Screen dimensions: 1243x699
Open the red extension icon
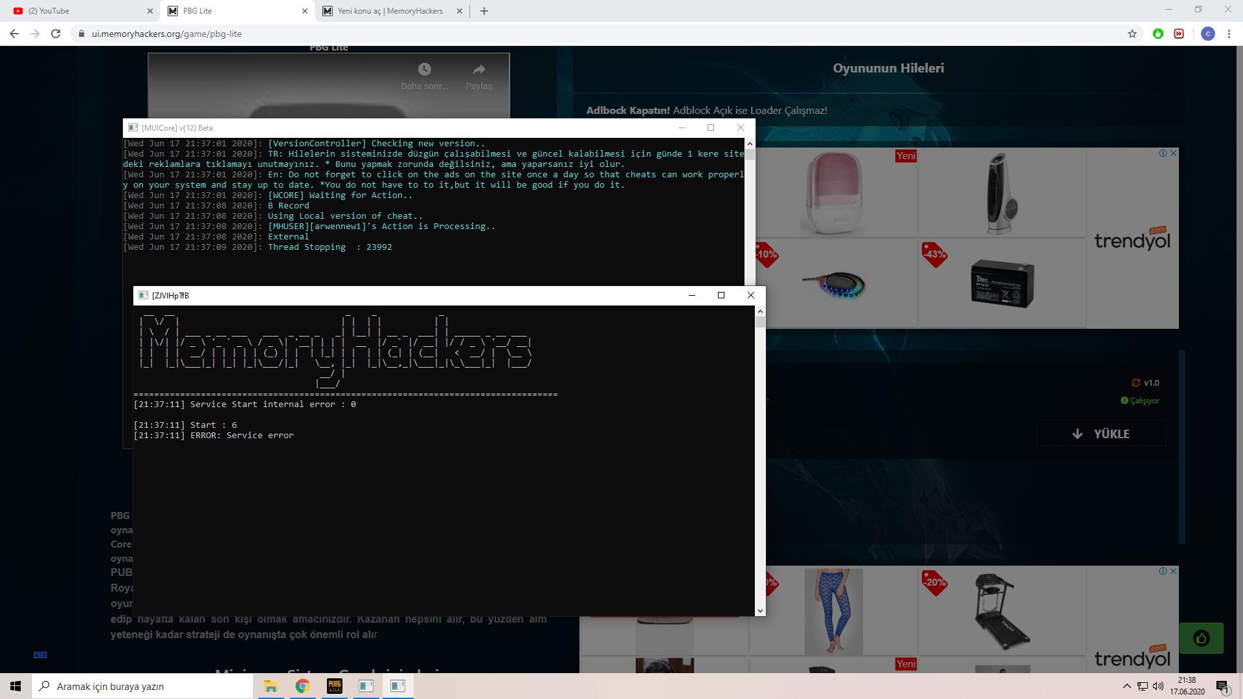point(1179,34)
